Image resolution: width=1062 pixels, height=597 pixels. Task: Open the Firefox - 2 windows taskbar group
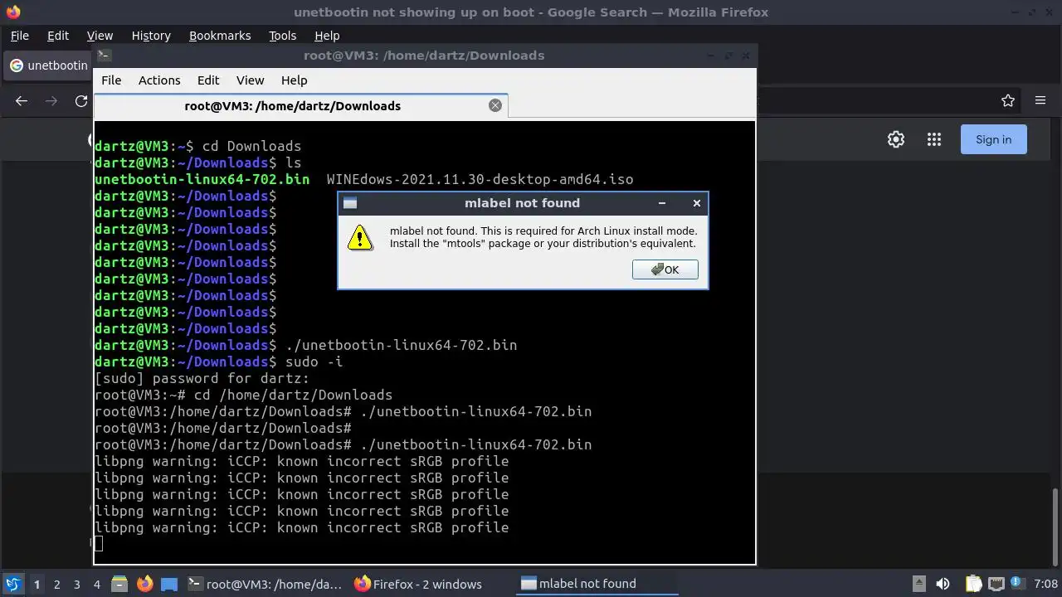point(418,584)
